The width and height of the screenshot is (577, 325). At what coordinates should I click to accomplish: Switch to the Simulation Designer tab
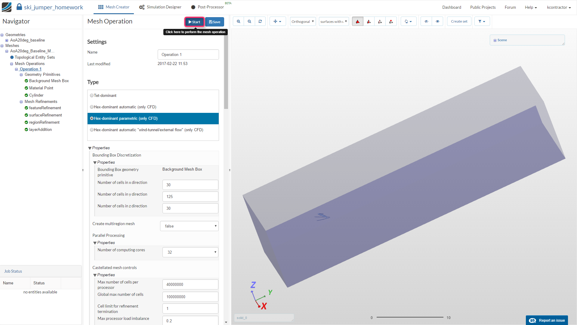160,7
